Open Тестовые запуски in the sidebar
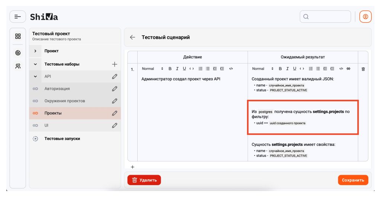This screenshot has height=197, width=381. click(x=62, y=139)
